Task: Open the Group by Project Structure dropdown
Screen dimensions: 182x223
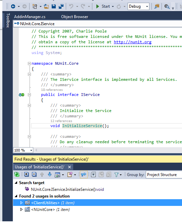Action: point(164,174)
